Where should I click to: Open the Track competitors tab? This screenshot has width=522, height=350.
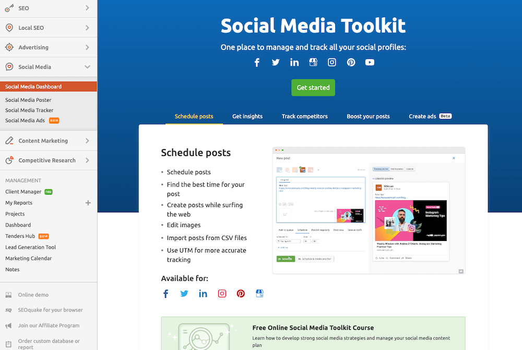305,116
